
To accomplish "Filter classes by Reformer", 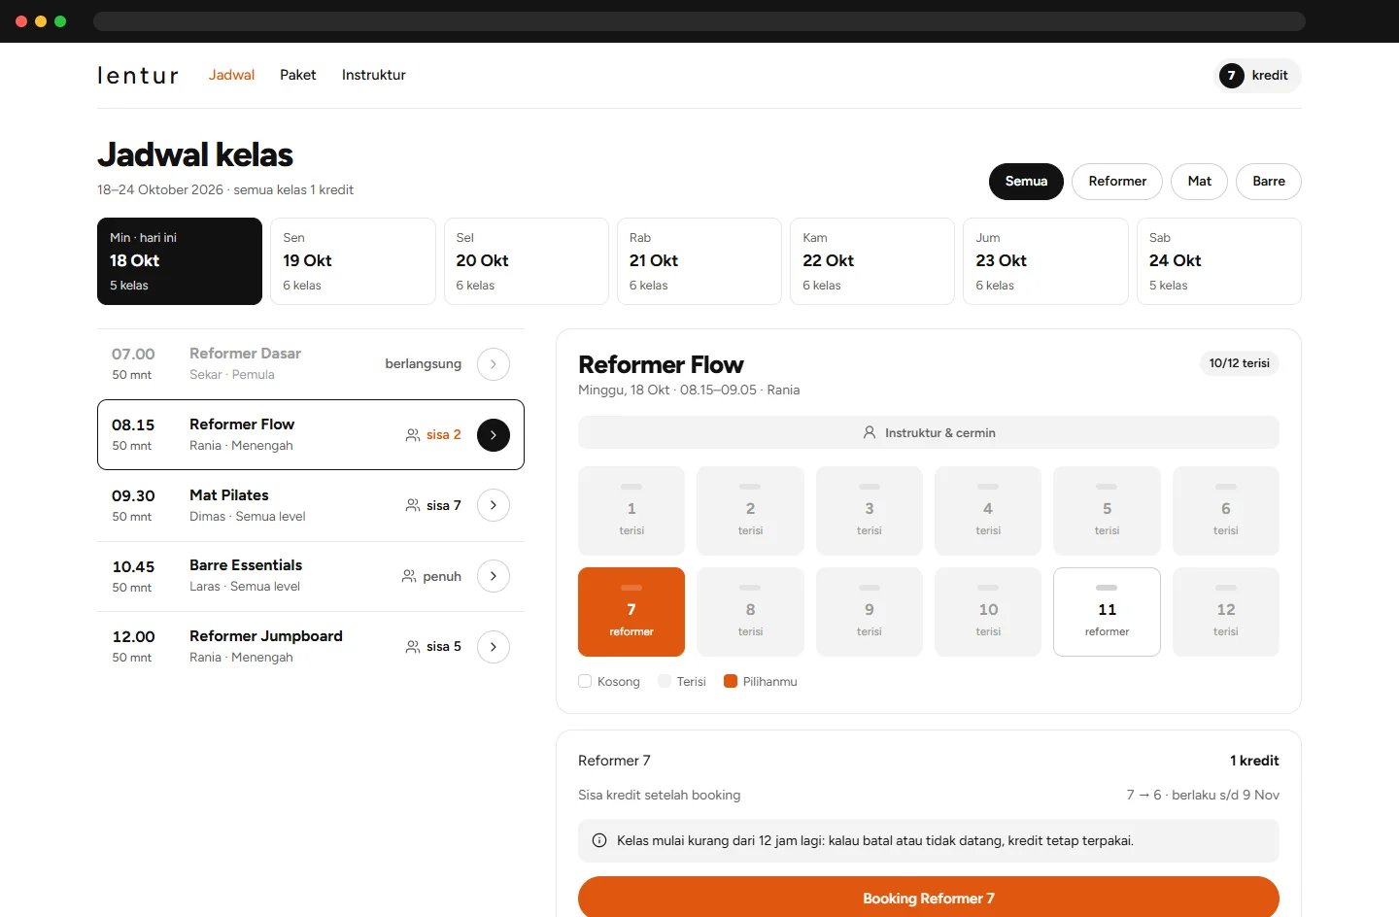I will (x=1117, y=182).
